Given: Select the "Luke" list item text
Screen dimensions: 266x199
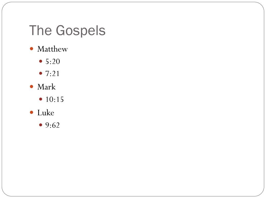Looking at the screenshot, I should pos(46,113).
